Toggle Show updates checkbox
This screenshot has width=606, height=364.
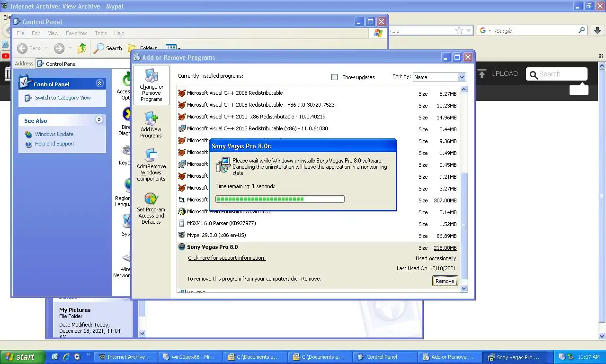point(334,77)
